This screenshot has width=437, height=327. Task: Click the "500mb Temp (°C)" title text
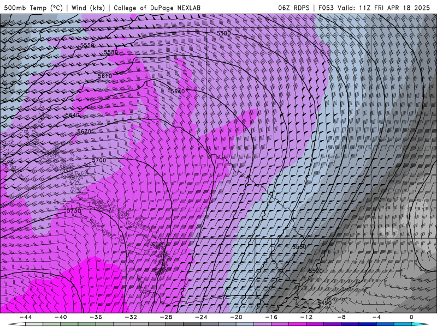tap(33, 8)
